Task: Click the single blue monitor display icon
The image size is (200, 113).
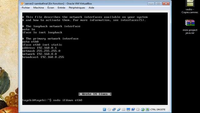Action: pyautogui.click(x=128, y=110)
